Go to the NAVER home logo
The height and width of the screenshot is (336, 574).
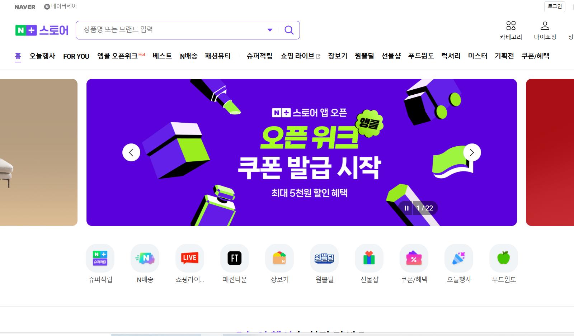coord(25,7)
